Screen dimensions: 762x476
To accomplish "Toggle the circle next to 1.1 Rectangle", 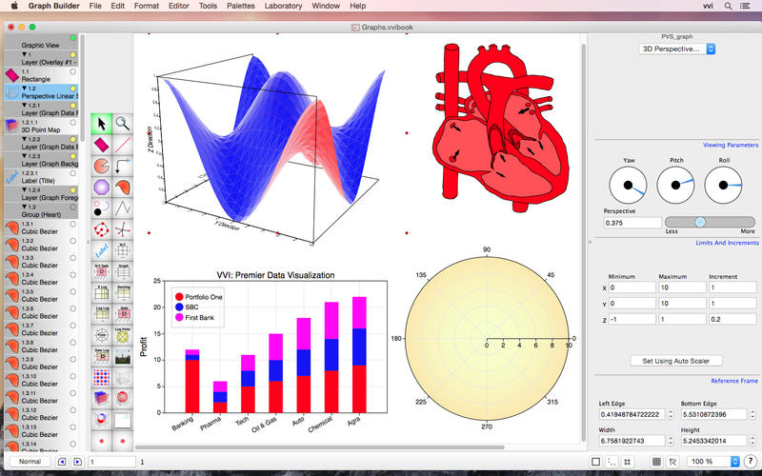I will [73, 72].
